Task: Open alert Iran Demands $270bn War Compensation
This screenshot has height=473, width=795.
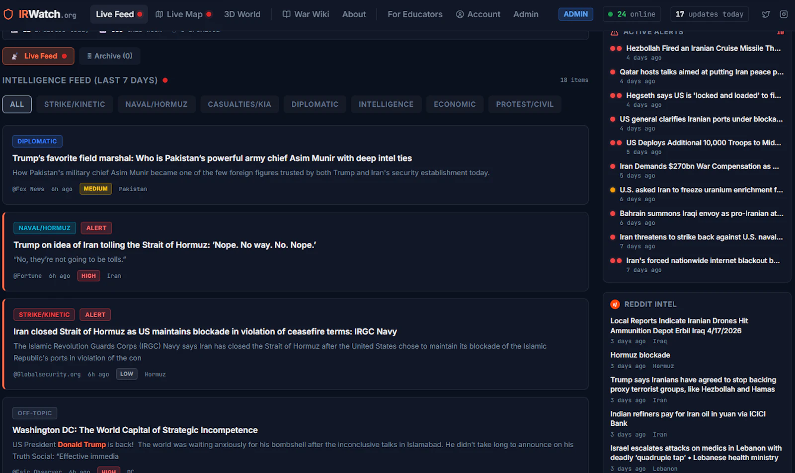Action: pyautogui.click(x=699, y=166)
